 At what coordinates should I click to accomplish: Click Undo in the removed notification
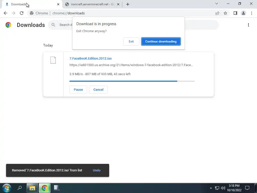point(97,170)
